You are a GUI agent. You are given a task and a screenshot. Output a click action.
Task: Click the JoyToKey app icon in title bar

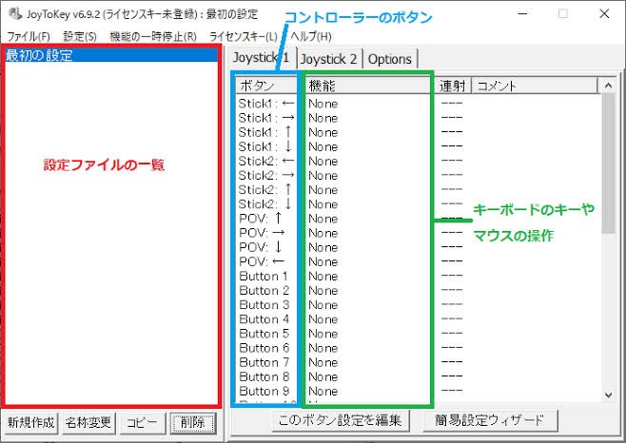point(15,14)
